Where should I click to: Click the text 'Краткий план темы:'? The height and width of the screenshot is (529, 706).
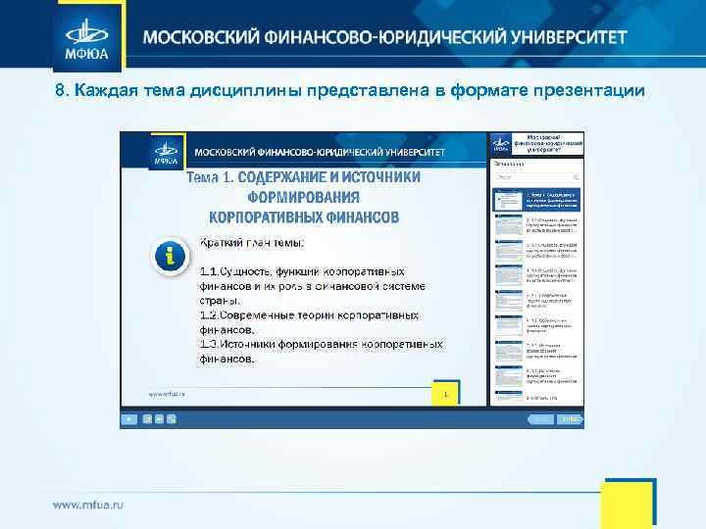252,243
